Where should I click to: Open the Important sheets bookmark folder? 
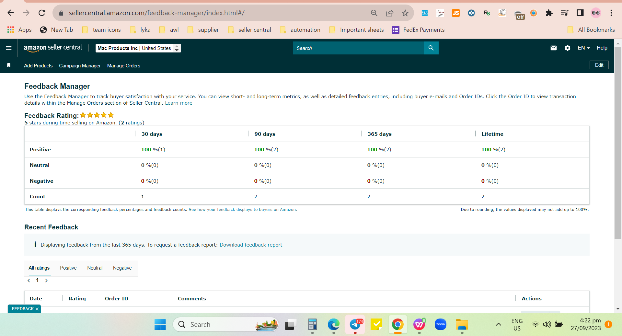[x=356, y=30]
